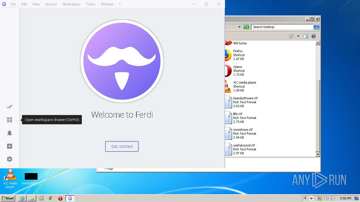Switch to Ferdi taskbar button
This screenshot has width=360, height=202.
[70, 198]
